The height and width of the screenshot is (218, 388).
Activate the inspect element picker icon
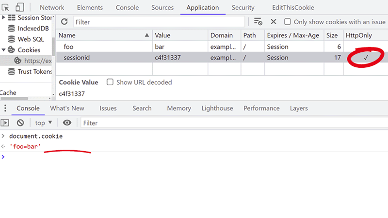click(x=5, y=7)
